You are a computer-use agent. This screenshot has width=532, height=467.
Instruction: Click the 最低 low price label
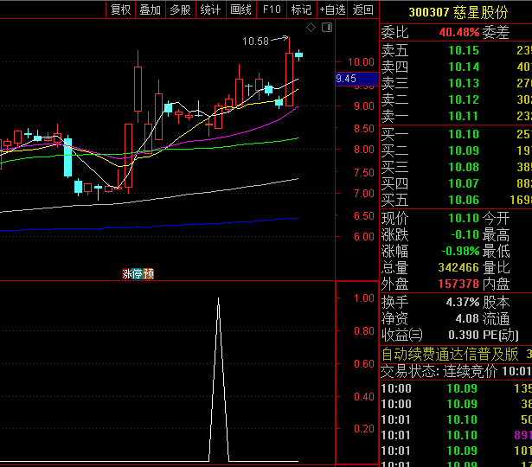(496, 252)
